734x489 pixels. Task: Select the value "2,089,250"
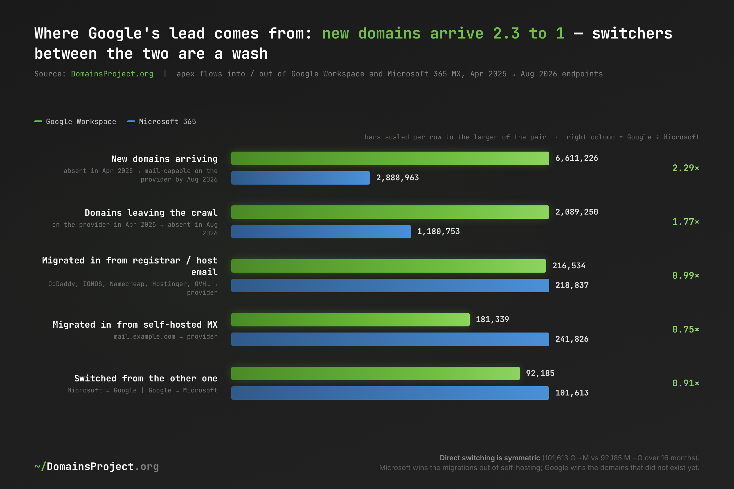(577, 212)
